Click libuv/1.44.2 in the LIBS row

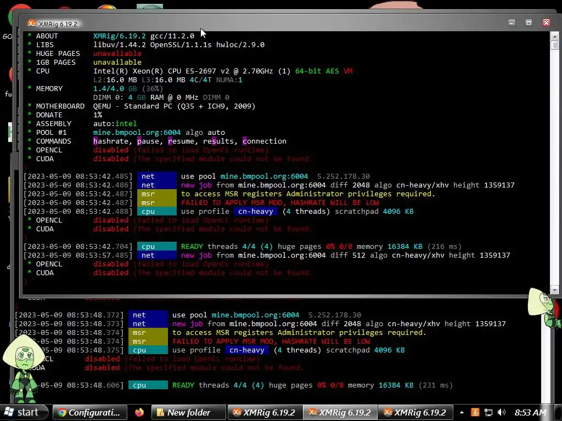[119, 45]
